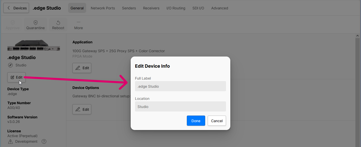Switch to the Network Ports tab
Image resolution: width=361 pixels, height=147 pixels.
[103, 8]
